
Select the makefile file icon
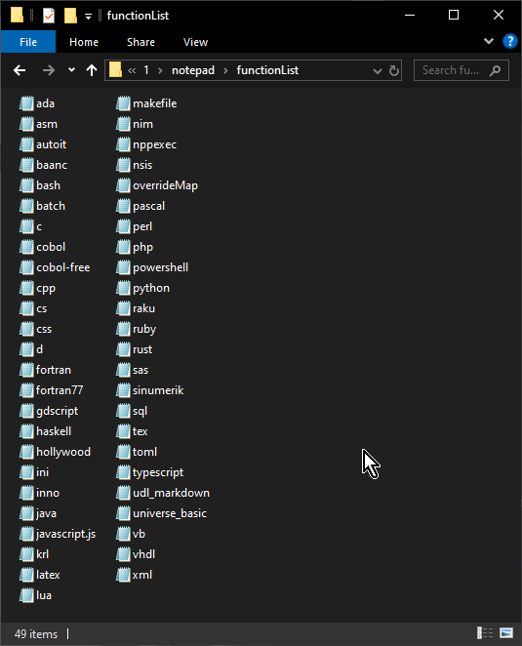pos(123,103)
